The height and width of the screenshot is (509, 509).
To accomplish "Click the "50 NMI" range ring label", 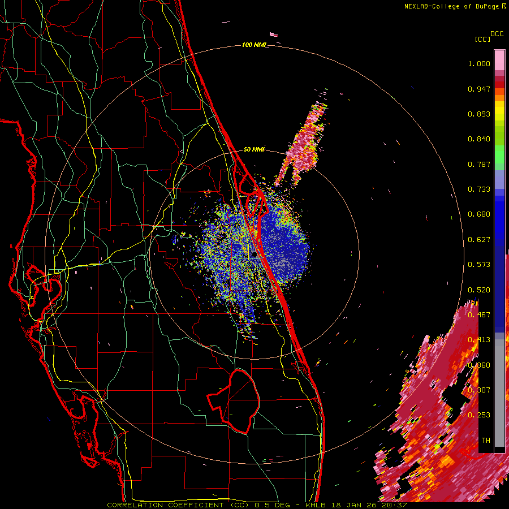I will click(254, 149).
